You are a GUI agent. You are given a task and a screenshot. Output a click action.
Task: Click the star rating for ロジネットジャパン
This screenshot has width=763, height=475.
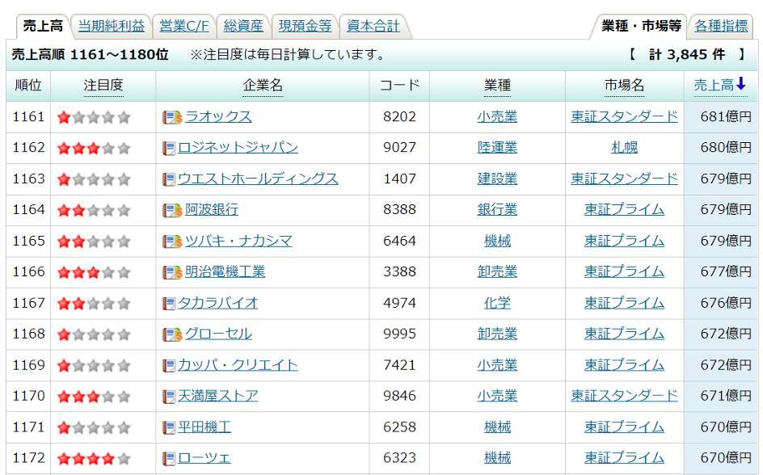94,149
